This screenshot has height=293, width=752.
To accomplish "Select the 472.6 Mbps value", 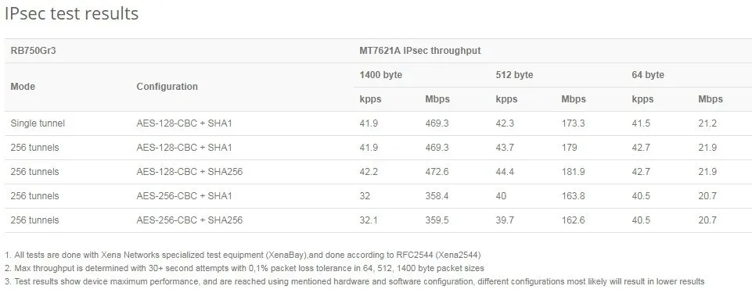I will (437, 171).
